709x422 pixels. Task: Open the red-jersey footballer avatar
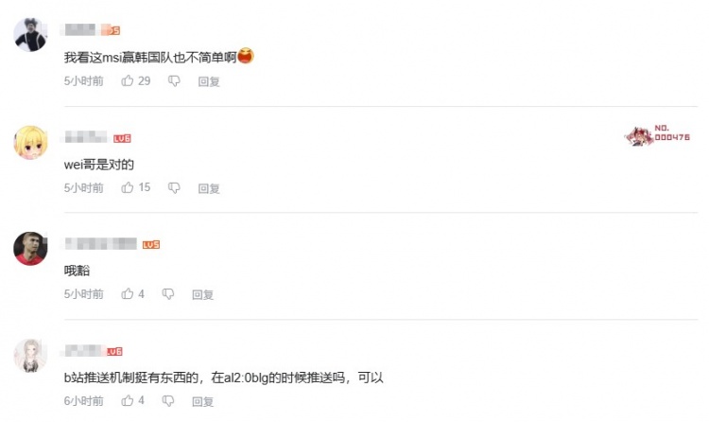point(30,249)
